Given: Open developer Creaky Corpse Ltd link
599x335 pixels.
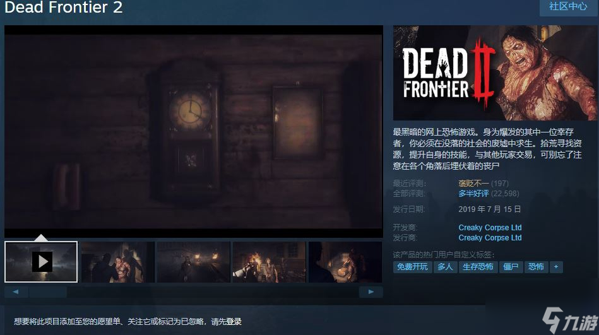Looking at the screenshot, I should coord(490,228).
